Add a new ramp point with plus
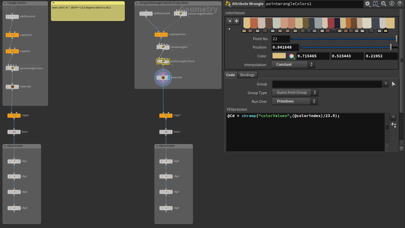This screenshot has width=405, height=228. point(237,21)
